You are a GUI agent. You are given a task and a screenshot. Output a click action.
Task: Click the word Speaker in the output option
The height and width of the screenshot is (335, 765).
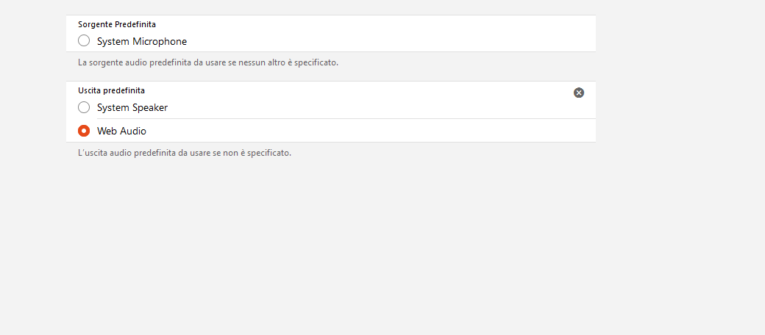pos(150,107)
